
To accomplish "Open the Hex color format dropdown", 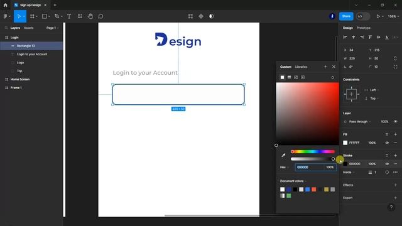I will click(x=285, y=167).
